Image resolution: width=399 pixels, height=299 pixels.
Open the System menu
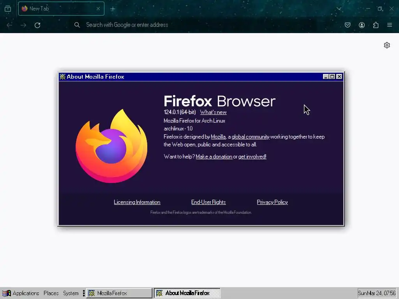pyautogui.click(x=71, y=293)
